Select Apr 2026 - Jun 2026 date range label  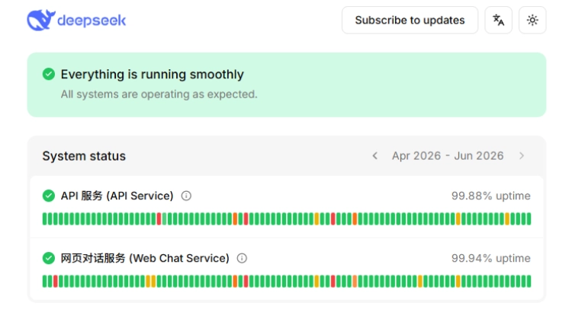click(x=448, y=156)
